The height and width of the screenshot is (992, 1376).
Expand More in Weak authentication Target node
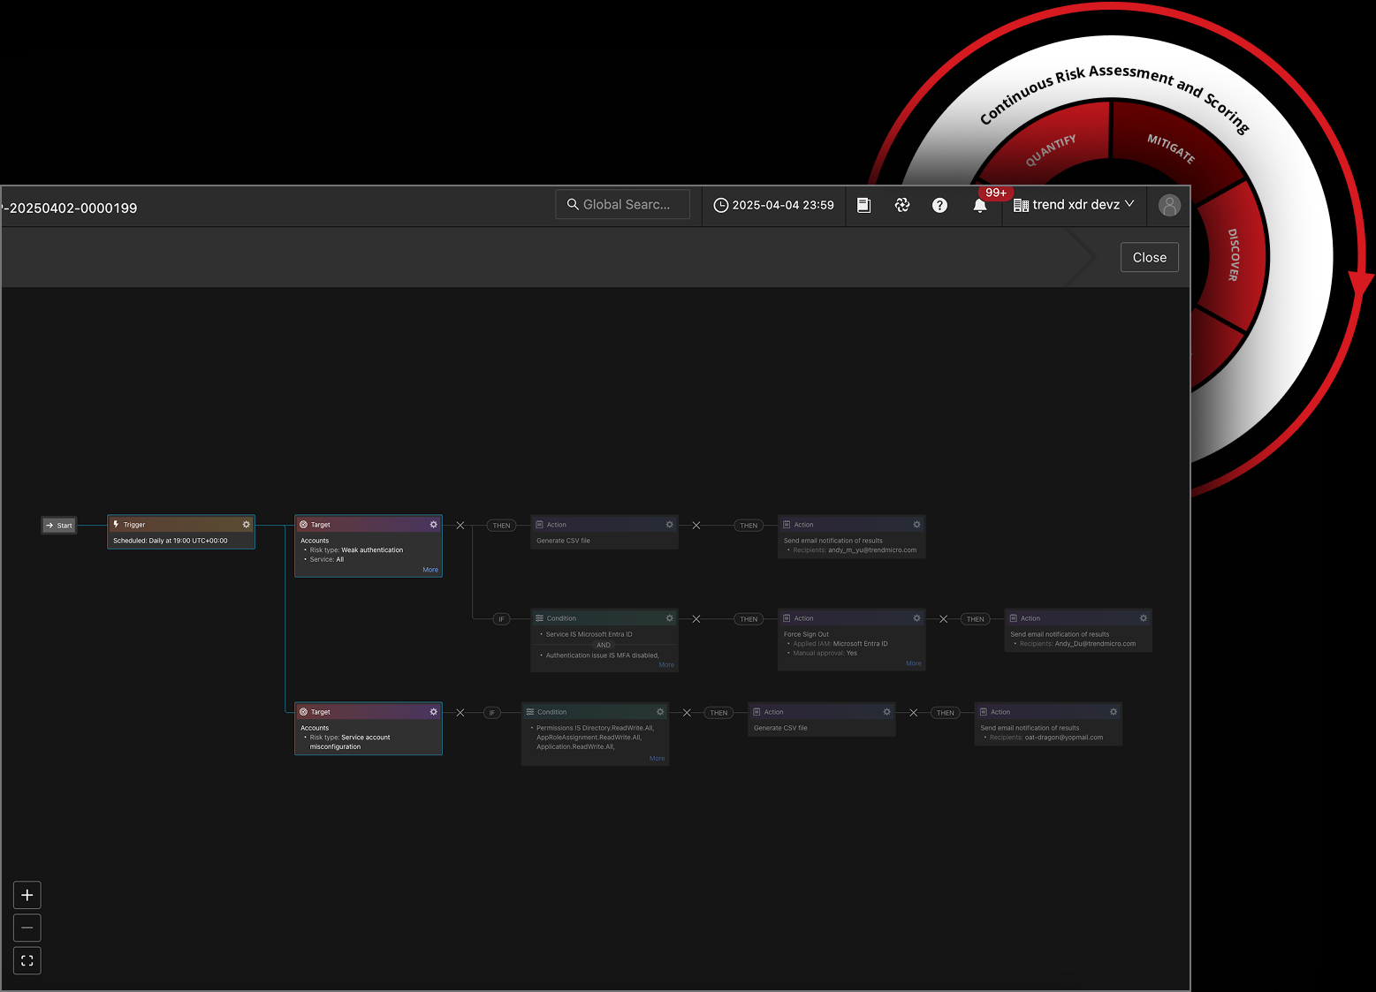tap(430, 570)
